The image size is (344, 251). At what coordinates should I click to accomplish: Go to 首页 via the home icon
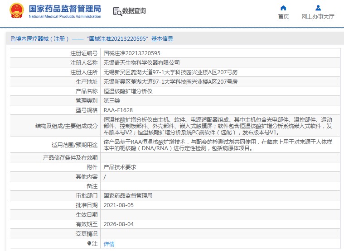coord(283,8)
